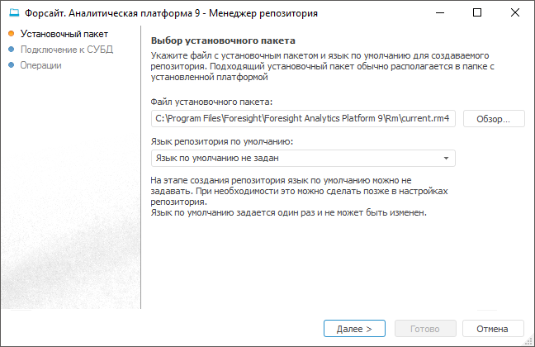Minimize the Менеджер репозитория window
The width and height of the screenshot is (535, 347).
[439, 13]
